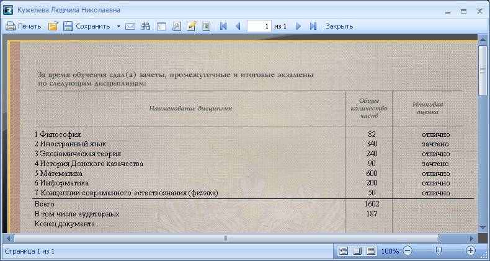Click the zoom in plus button
The height and width of the screenshot is (261, 490).
(471, 250)
